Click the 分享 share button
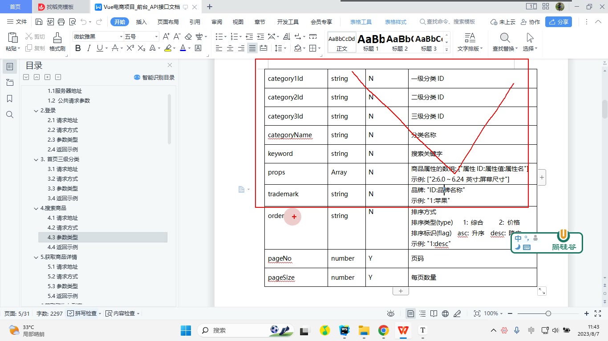The height and width of the screenshot is (341, 608). click(x=558, y=22)
